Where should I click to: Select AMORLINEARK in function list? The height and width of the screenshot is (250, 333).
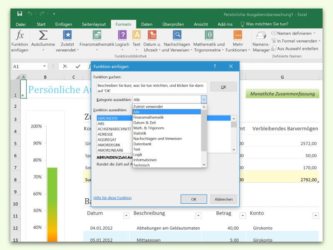coord(114,150)
